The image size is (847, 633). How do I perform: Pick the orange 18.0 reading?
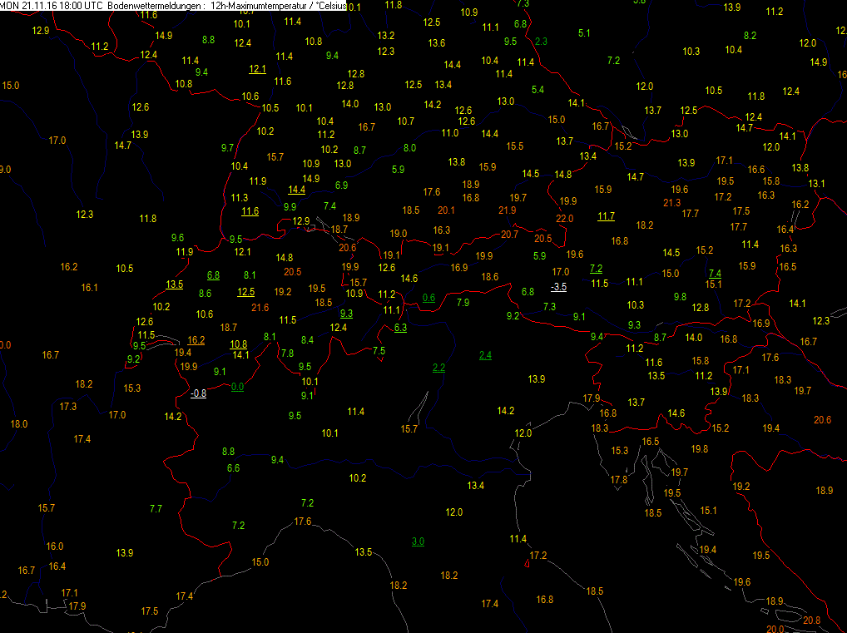click(19, 424)
